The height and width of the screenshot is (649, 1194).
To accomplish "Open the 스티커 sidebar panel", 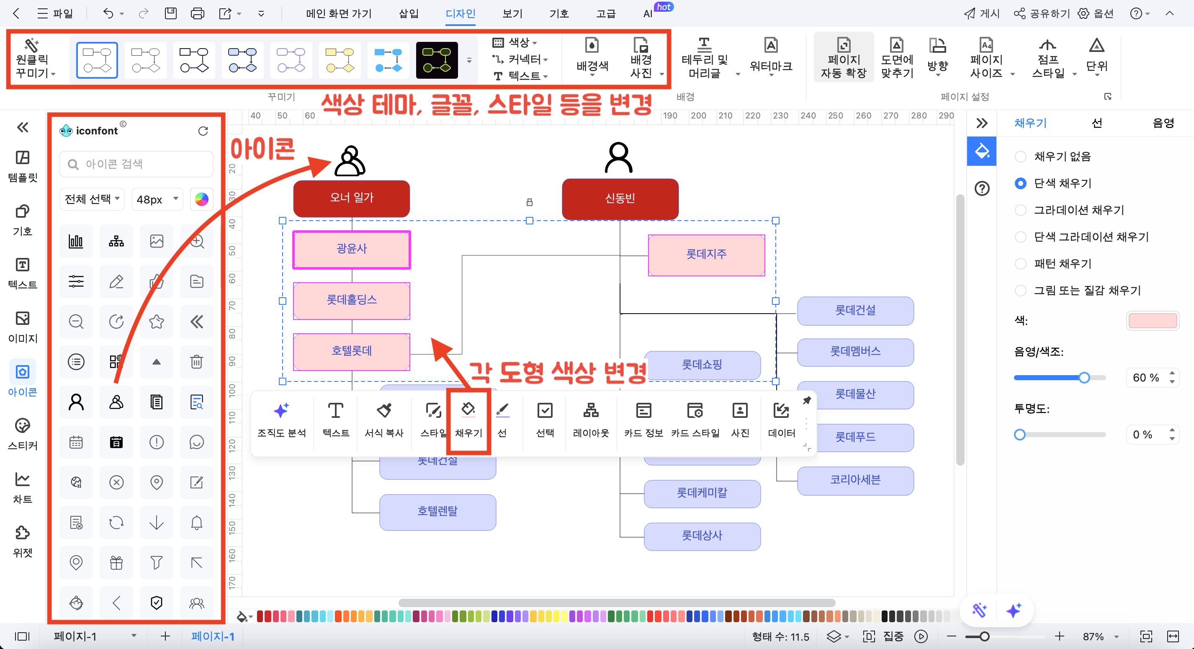I will point(22,434).
